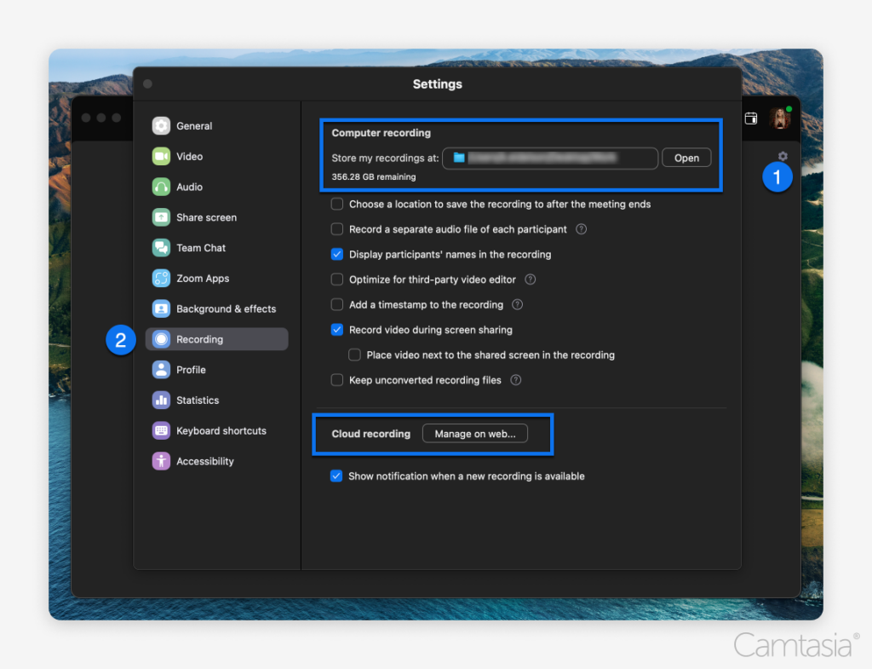Enable keep unconverted recording files
The height and width of the screenshot is (669, 872).
click(x=337, y=380)
